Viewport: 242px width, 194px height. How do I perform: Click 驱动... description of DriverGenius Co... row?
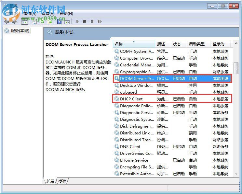162,153
